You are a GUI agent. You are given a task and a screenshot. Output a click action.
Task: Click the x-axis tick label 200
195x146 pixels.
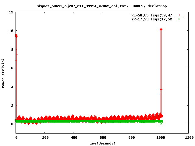[x=45, y=137]
